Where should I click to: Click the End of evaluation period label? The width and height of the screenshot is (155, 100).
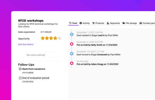(x=36, y=78)
